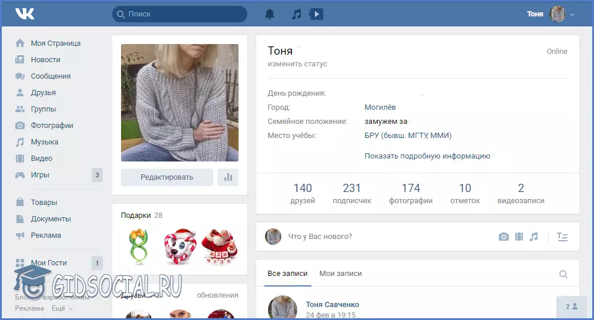This screenshot has height=320, width=594.
Task: Attach audio to the new post
Action: [533, 237]
